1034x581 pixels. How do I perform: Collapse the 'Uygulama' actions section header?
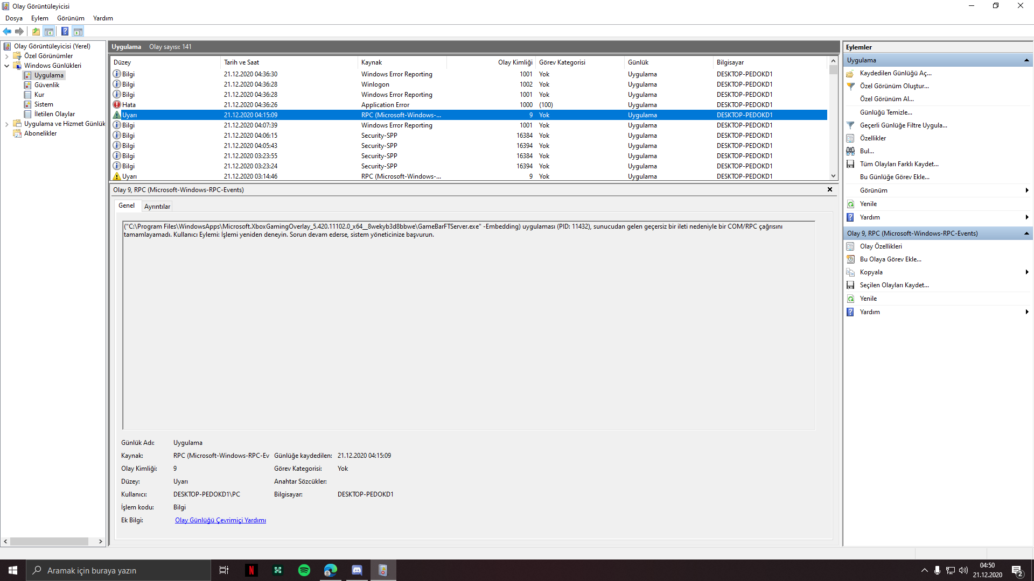click(1026, 60)
